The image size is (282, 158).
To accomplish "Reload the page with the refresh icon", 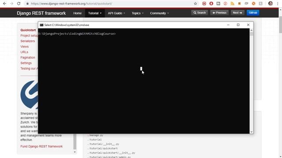I will (19, 4).
